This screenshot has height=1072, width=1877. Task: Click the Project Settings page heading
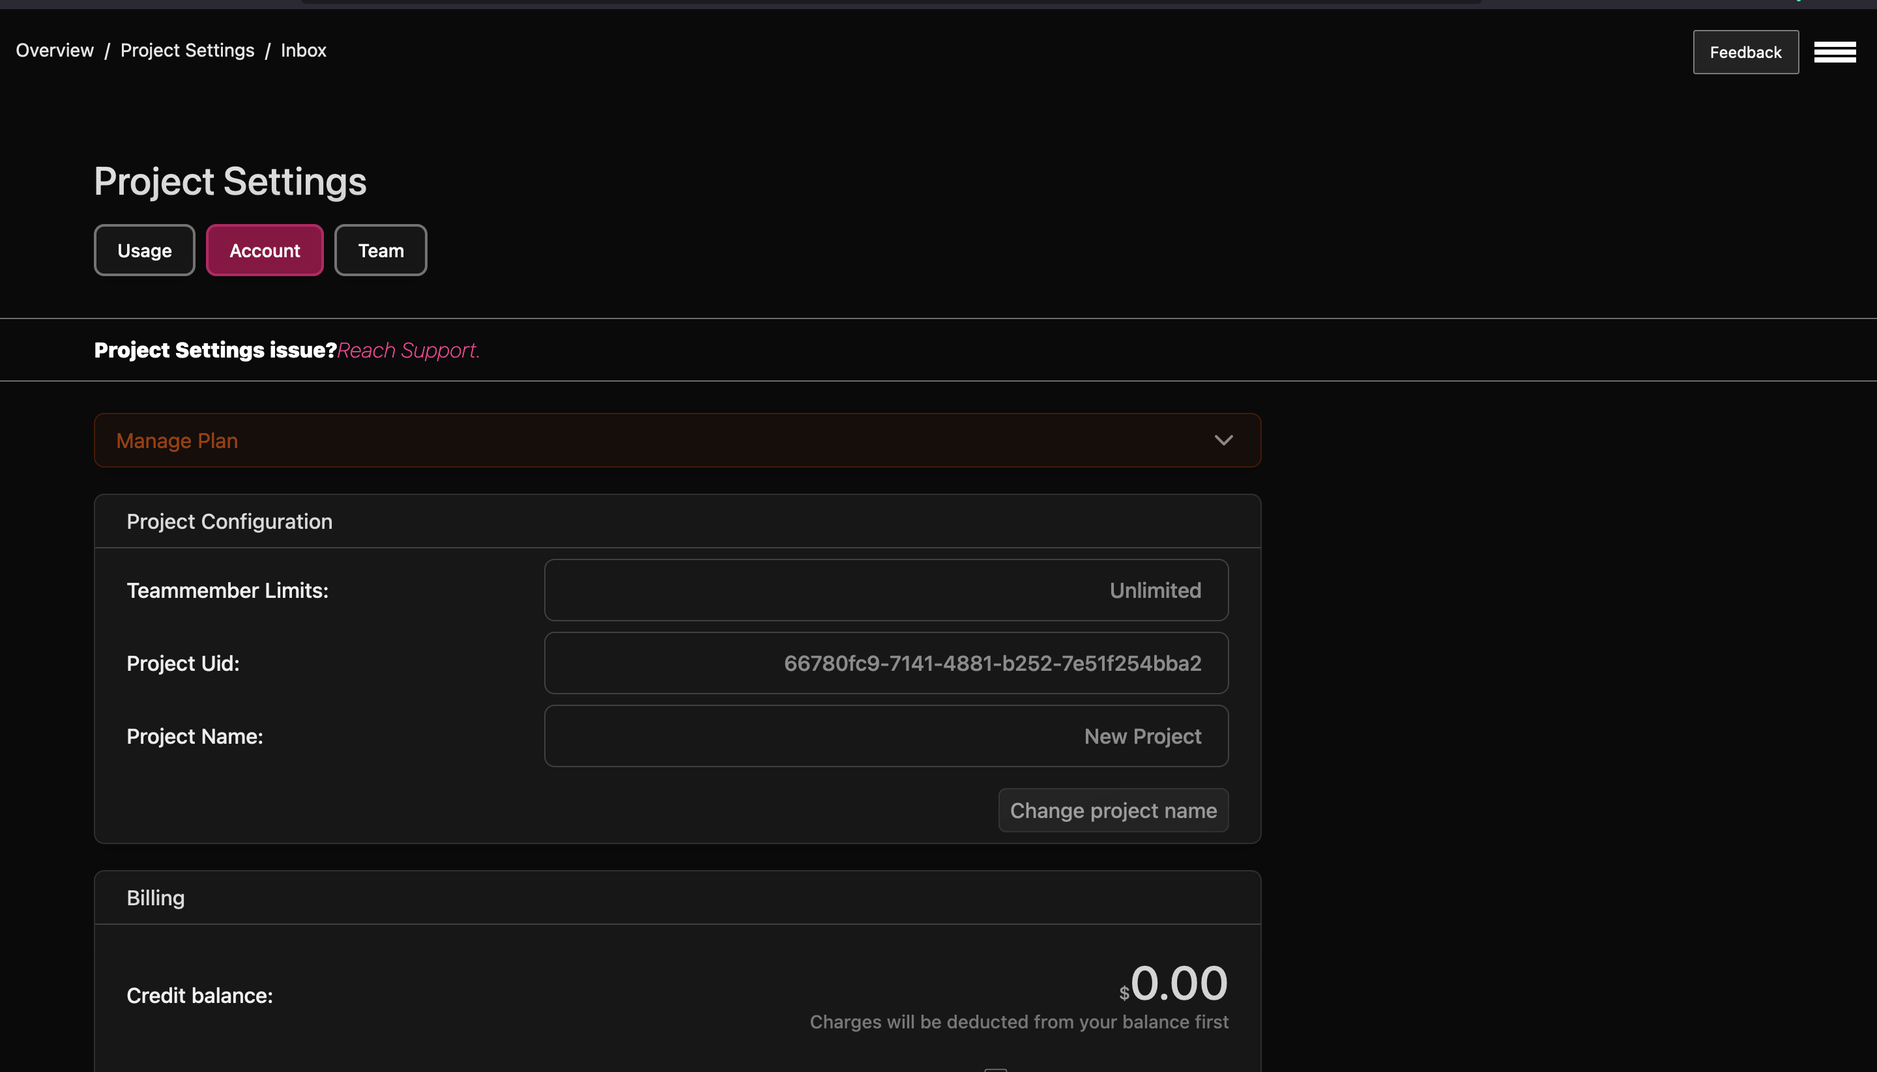tap(230, 181)
